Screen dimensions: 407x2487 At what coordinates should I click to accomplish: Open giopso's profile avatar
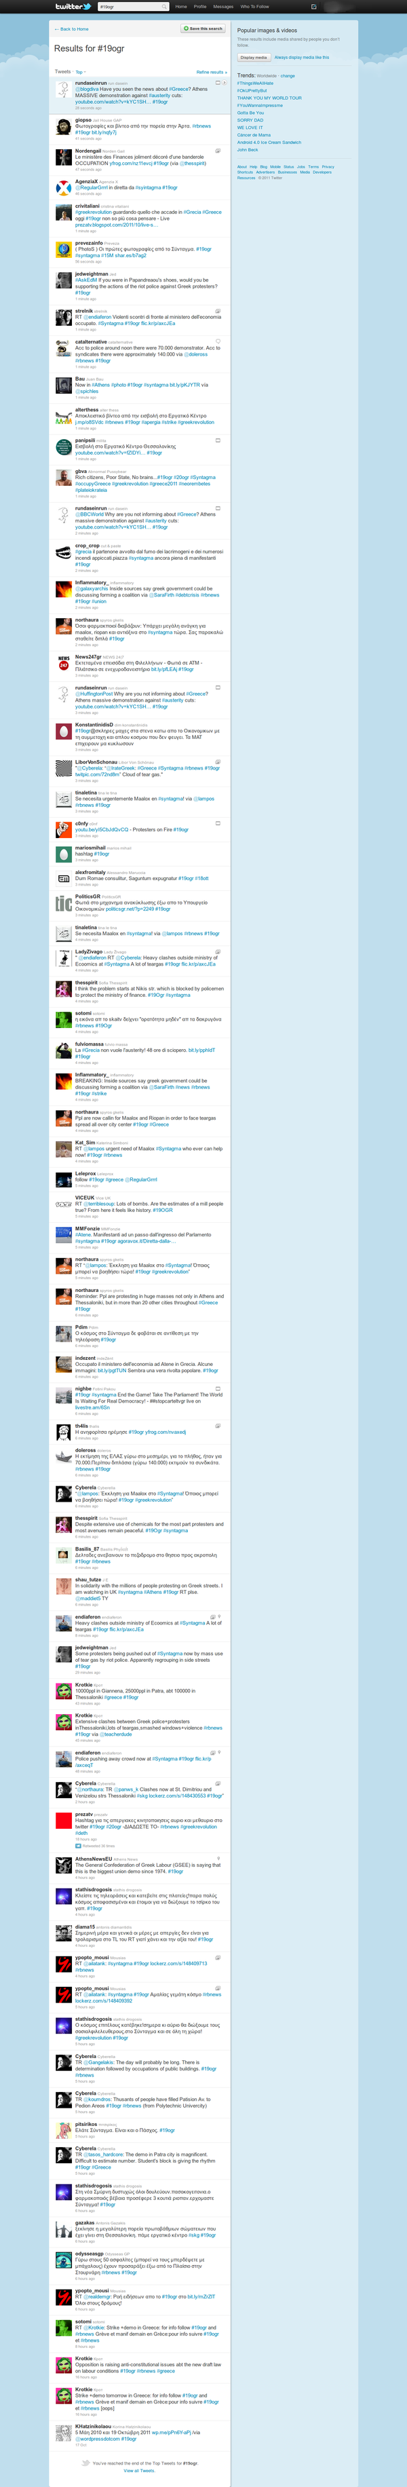tap(64, 128)
